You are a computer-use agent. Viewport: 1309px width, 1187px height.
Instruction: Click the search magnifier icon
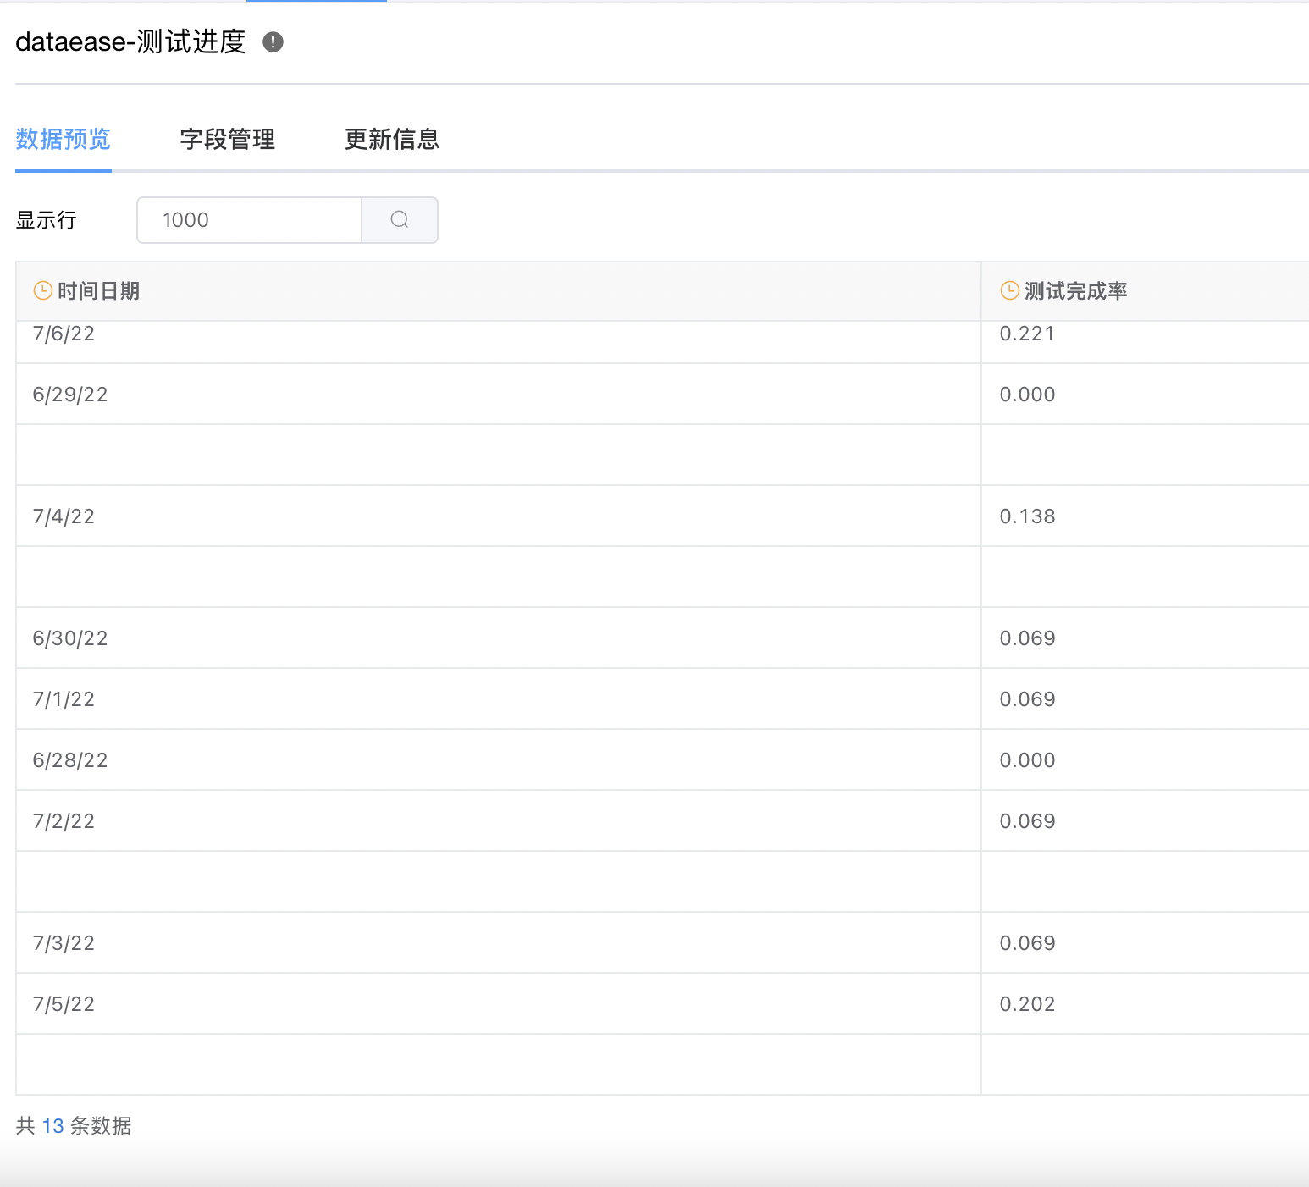399,219
